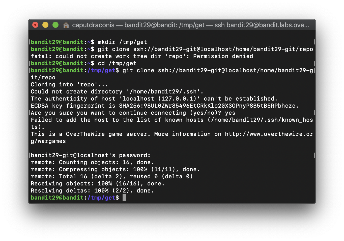Screen dimensions: 344x241
Task: Click the 'remote: Counting objects' line
Action: [92, 162]
